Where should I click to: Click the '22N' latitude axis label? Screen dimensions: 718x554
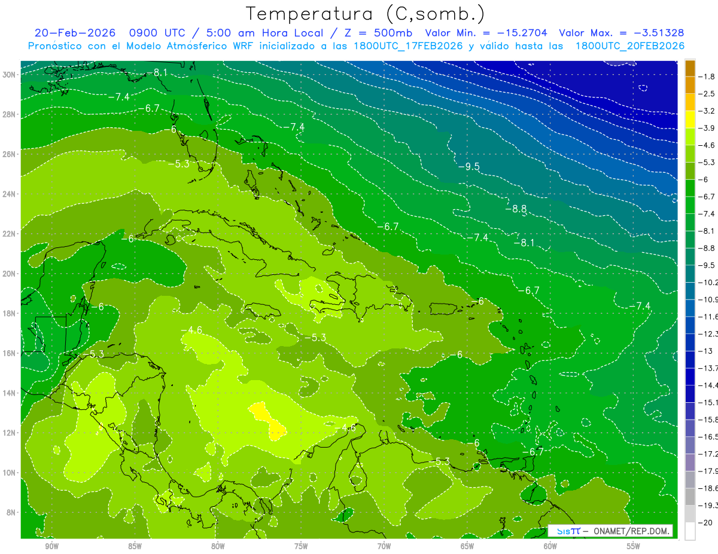click(x=10, y=234)
